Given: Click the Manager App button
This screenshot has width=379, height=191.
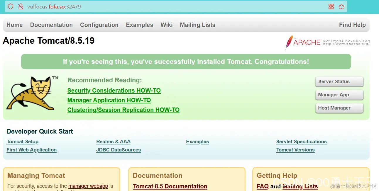Looking at the screenshot, I should [x=339, y=95].
